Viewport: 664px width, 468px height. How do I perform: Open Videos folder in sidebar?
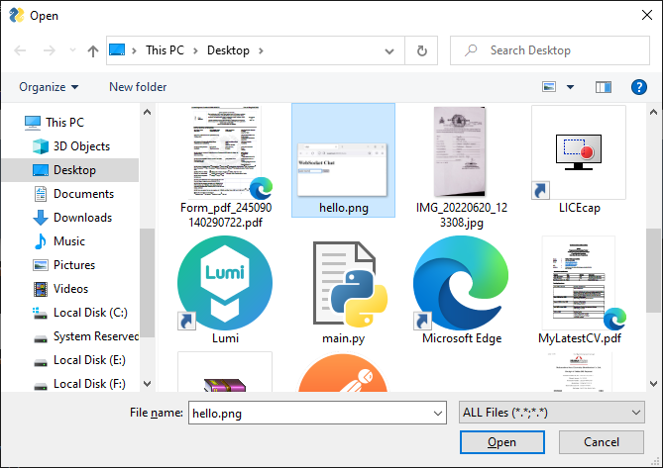60,289
